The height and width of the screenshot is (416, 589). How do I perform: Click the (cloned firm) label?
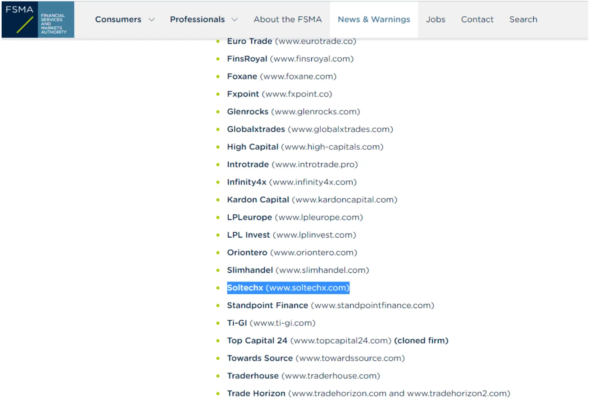coord(421,340)
